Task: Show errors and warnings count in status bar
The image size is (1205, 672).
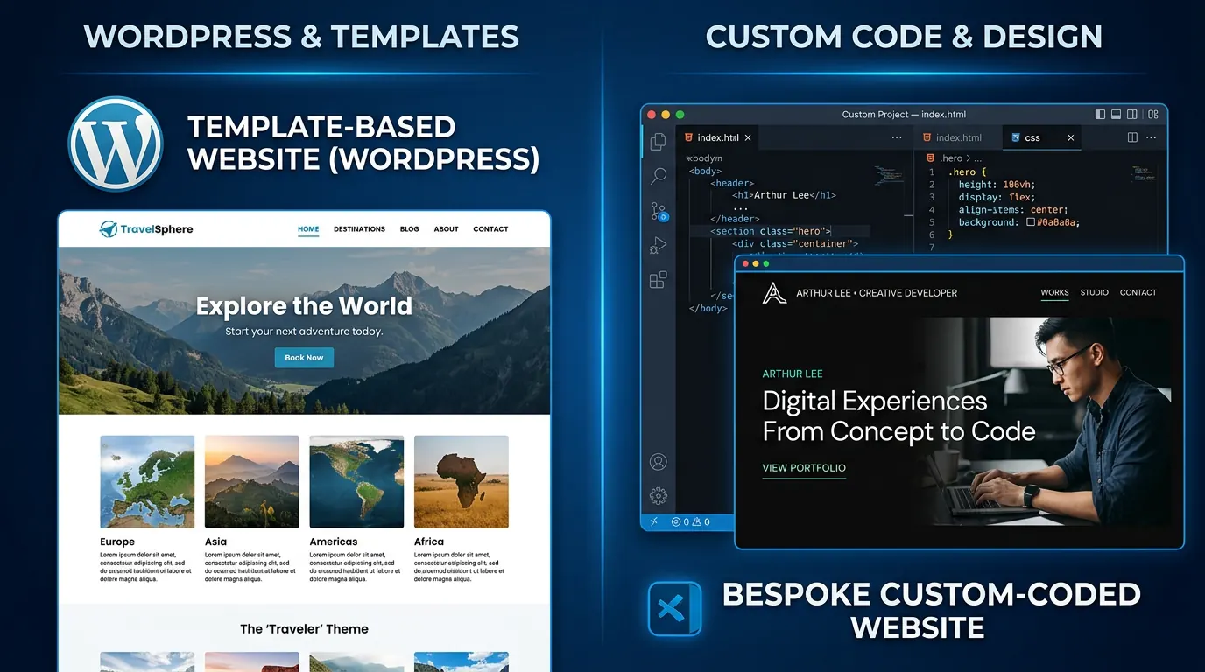Action: [691, 521]
